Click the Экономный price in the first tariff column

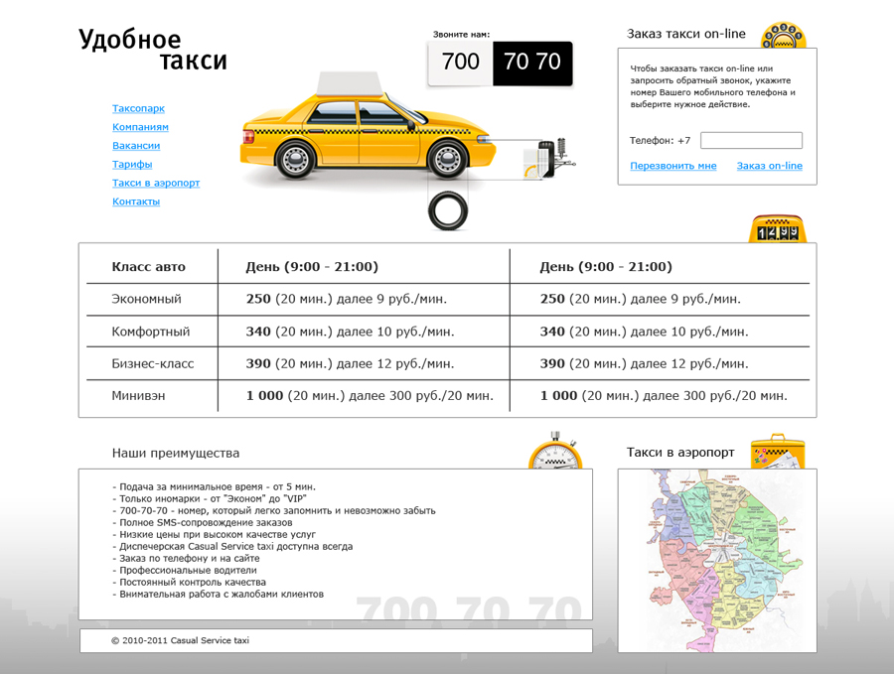point(346,299)
